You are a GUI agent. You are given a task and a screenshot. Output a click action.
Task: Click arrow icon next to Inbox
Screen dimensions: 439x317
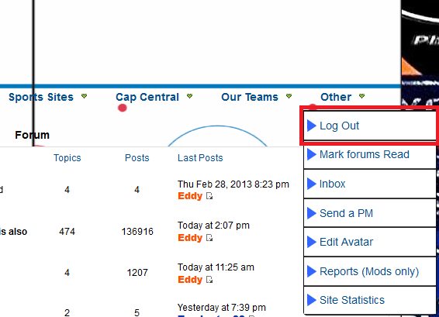[x=312, y=184]
